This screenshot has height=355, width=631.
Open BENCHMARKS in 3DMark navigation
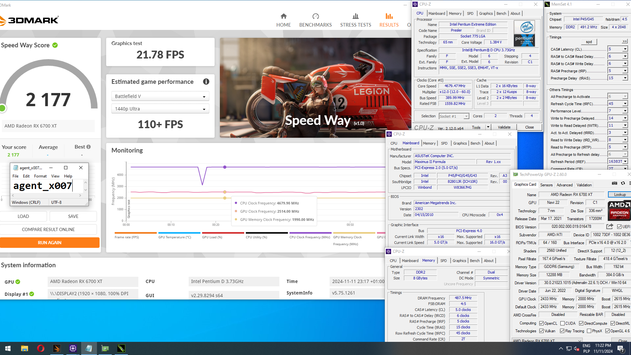click(315, 20)
